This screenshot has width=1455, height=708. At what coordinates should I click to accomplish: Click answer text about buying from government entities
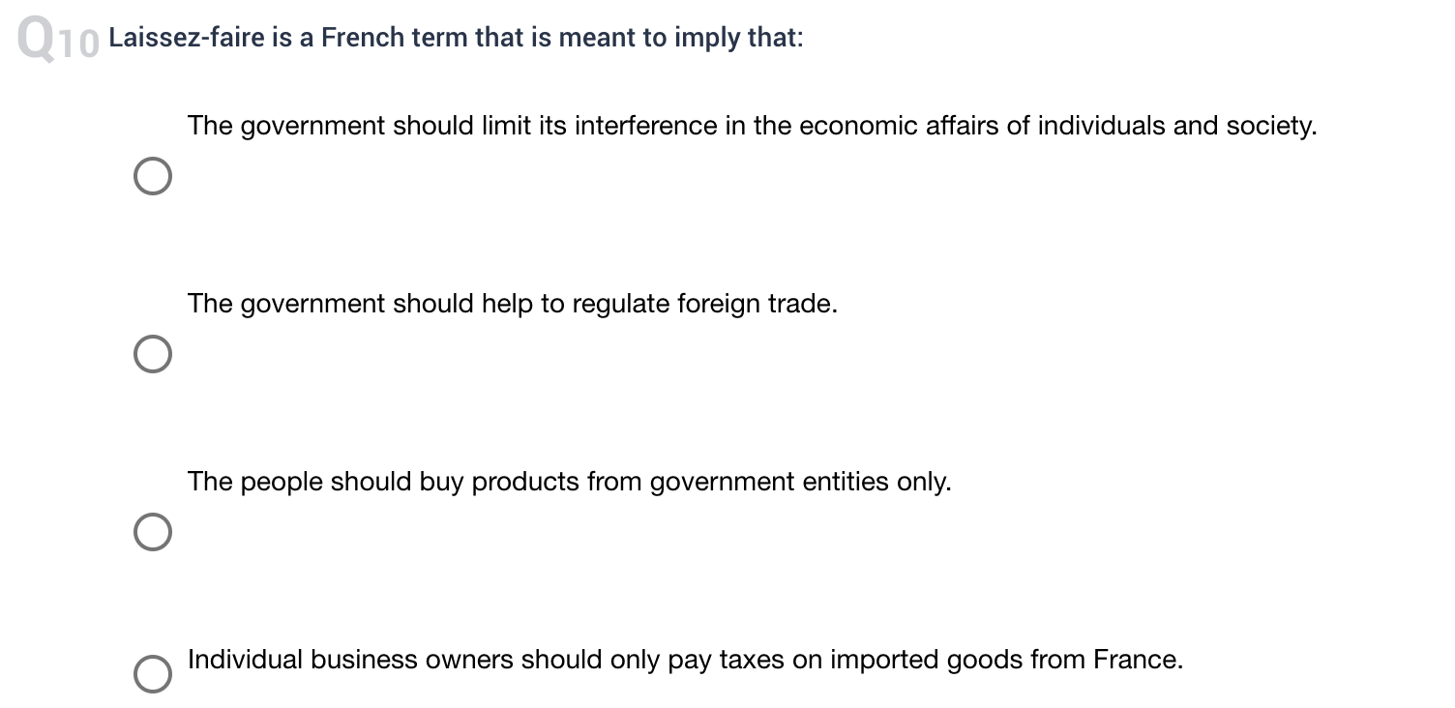(570, 482)
